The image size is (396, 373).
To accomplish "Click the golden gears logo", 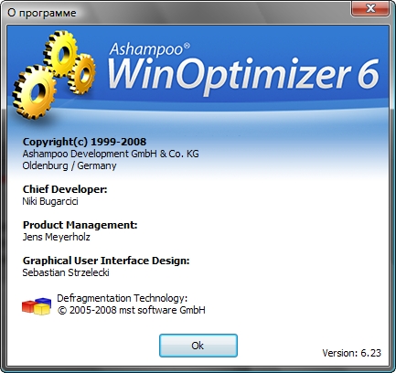I will 54,74.
